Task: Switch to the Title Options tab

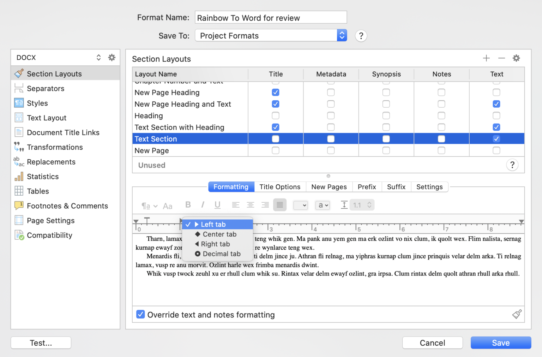Action: [x=280, y=187]
